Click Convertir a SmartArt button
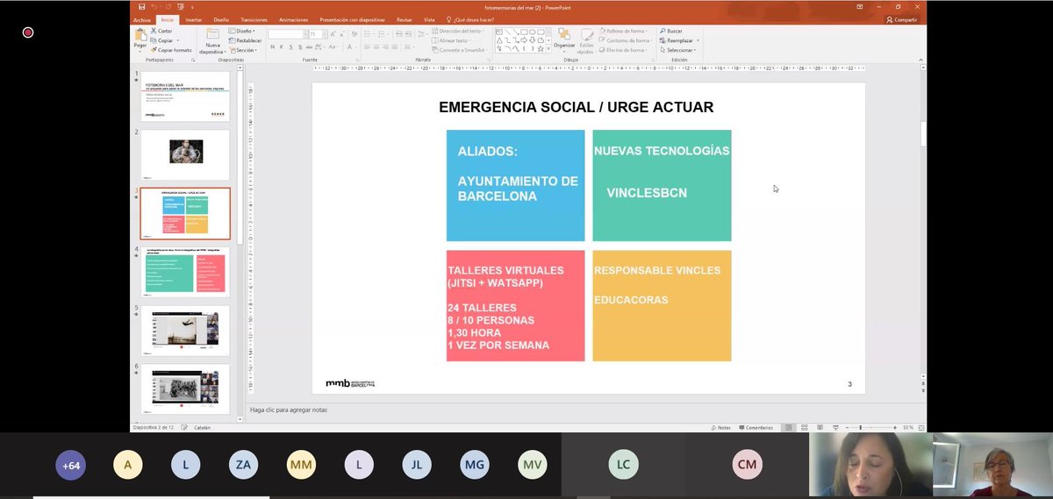The image size is (1053, 499). point(460,50)
